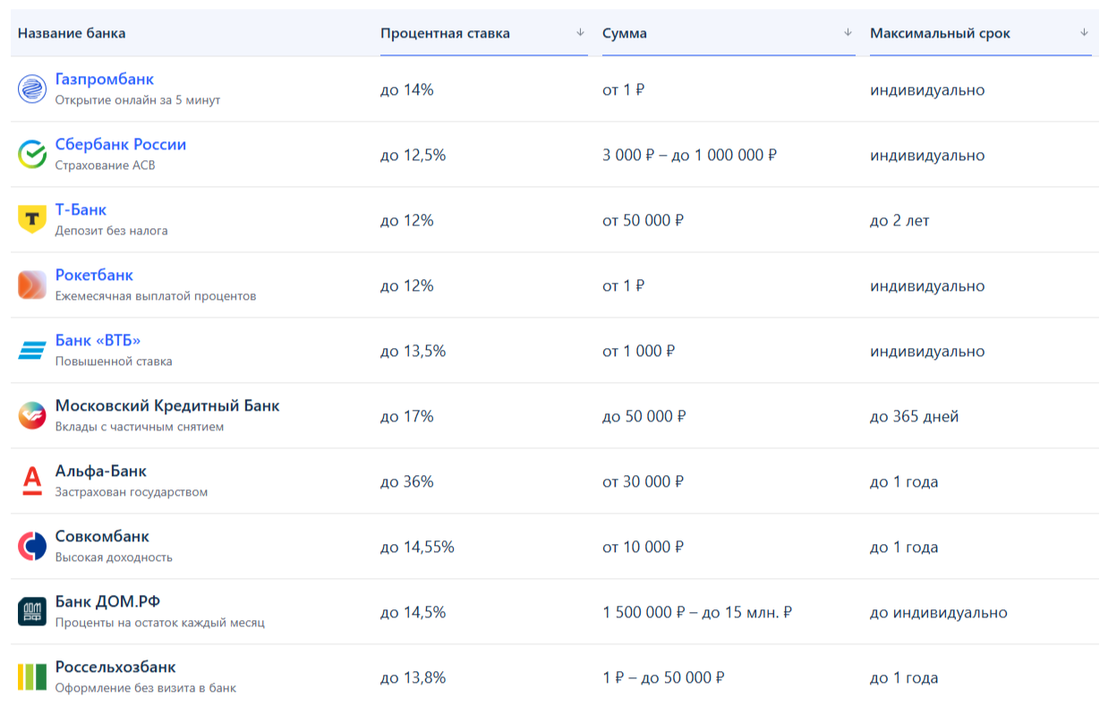Open the Сбербанк России link

coord(121,145)
